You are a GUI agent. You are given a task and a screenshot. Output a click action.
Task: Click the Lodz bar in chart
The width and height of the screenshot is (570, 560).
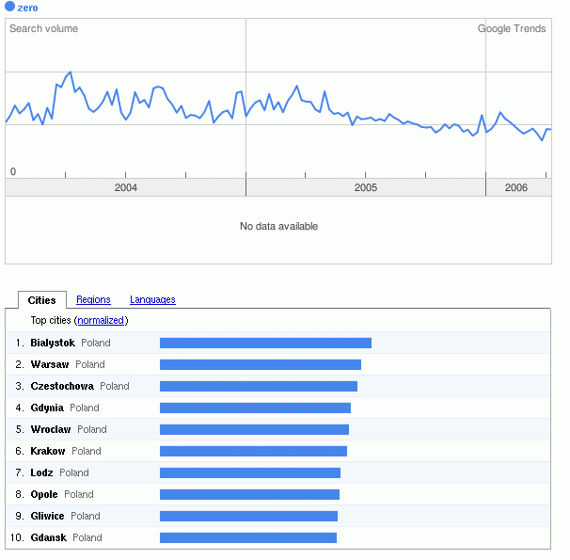(x=250, y=472)
